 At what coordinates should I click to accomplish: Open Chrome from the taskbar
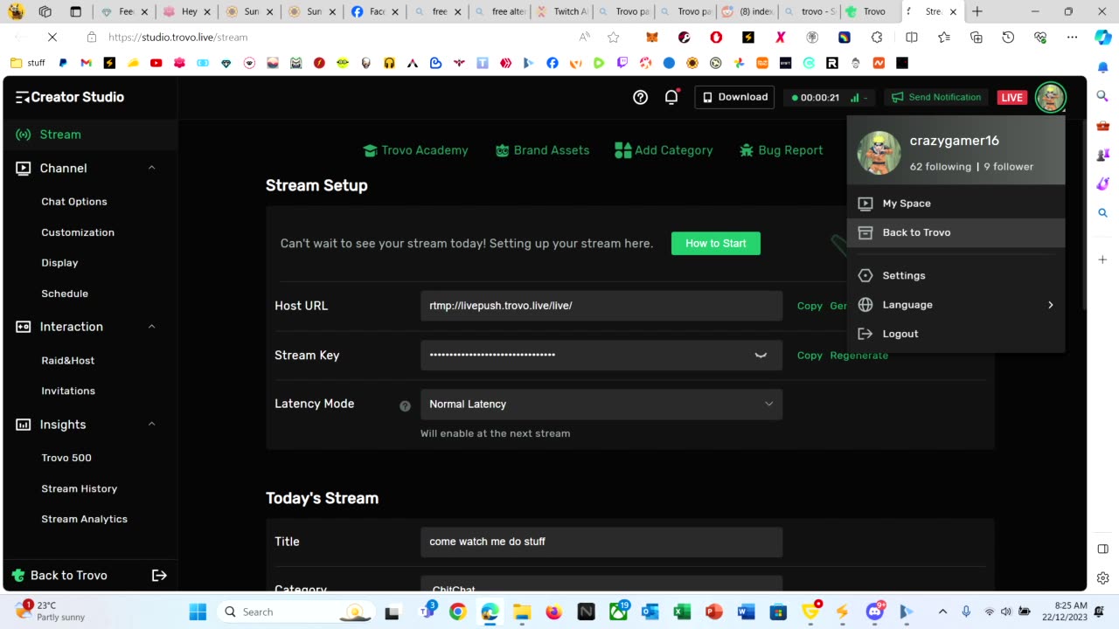457,612
